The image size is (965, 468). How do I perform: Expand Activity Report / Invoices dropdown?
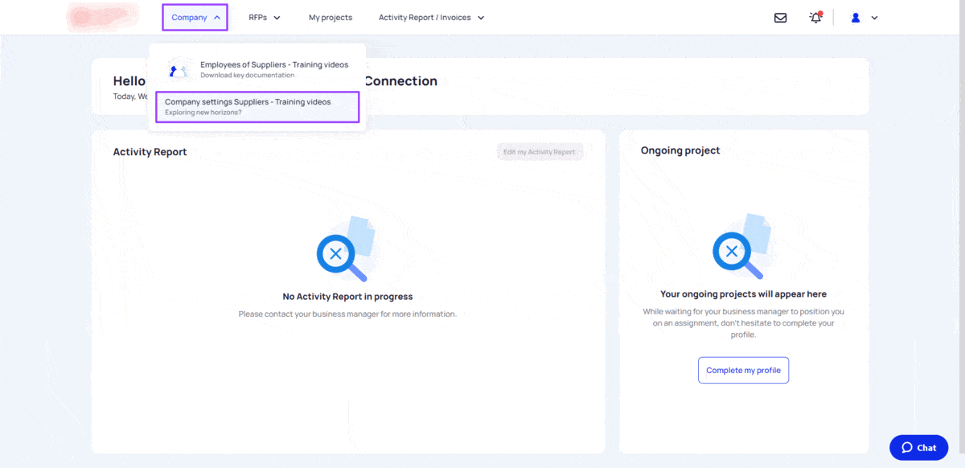(432, 18)
